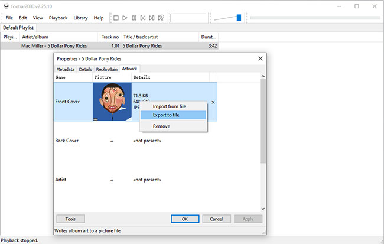This screenshot has height=244, width=384.
Task: Confirm with the OK button
Action: click(x=185, y=219)
